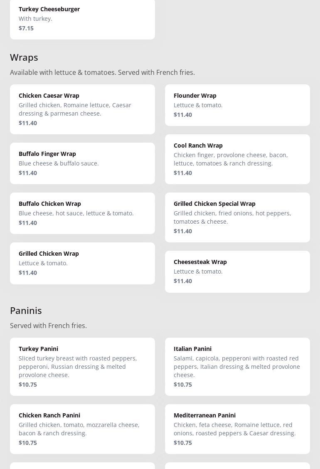Select Grilled Chicken Special Wrap
The height and width of the screenshot is (469, 320).
tap(237, 217)
